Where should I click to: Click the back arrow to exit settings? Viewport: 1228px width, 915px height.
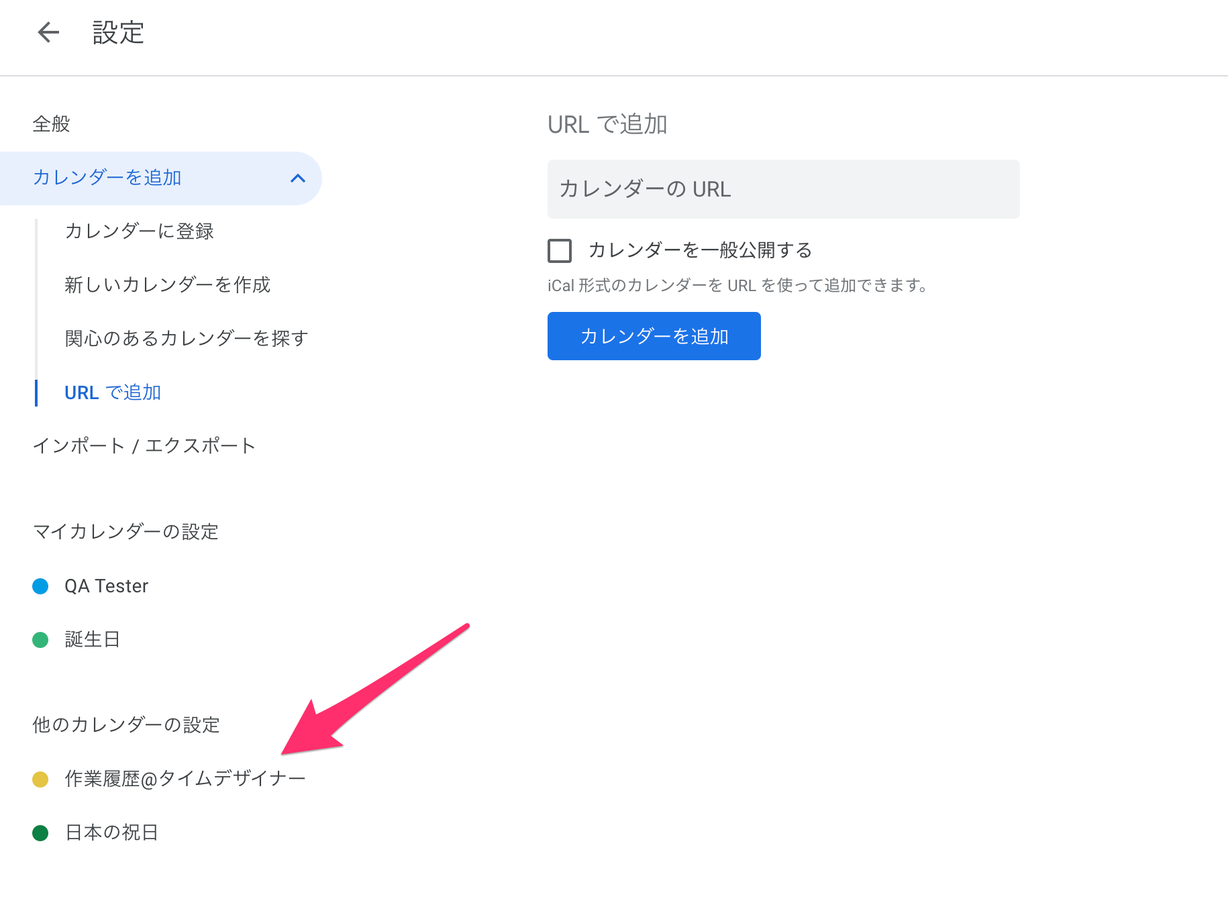pyautogui.click(x=47, y=32)
